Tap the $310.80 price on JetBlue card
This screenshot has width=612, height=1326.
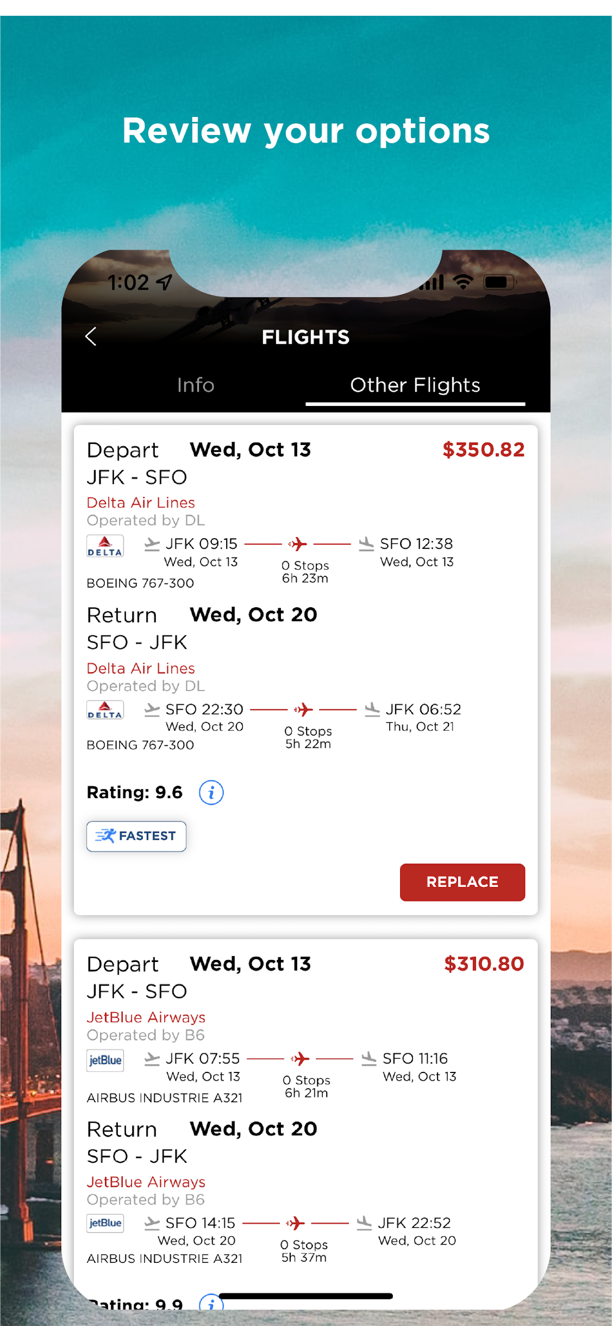click(483, 964)
